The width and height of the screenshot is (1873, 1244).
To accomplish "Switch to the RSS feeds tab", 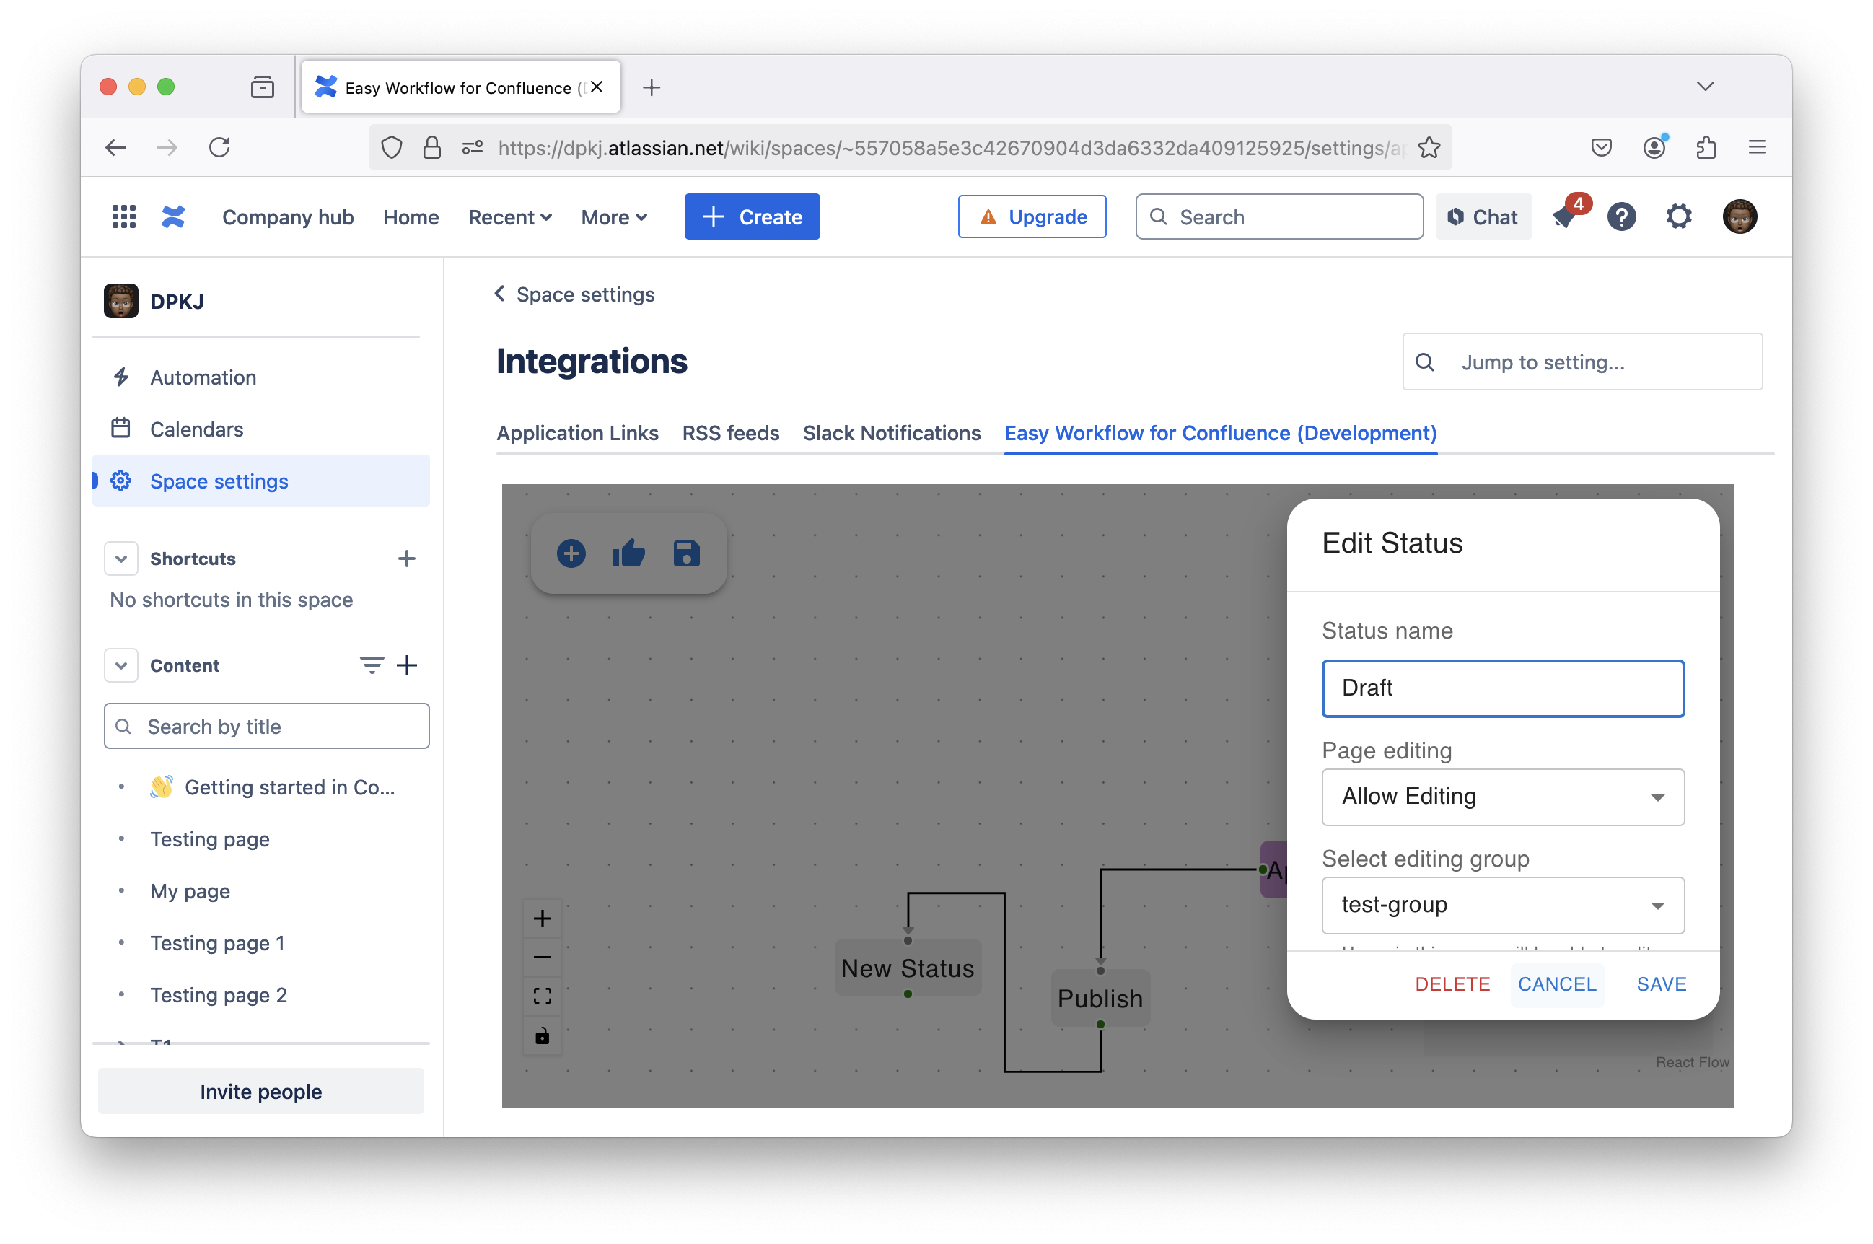I will pyautogui.click(x=731, y=433).
